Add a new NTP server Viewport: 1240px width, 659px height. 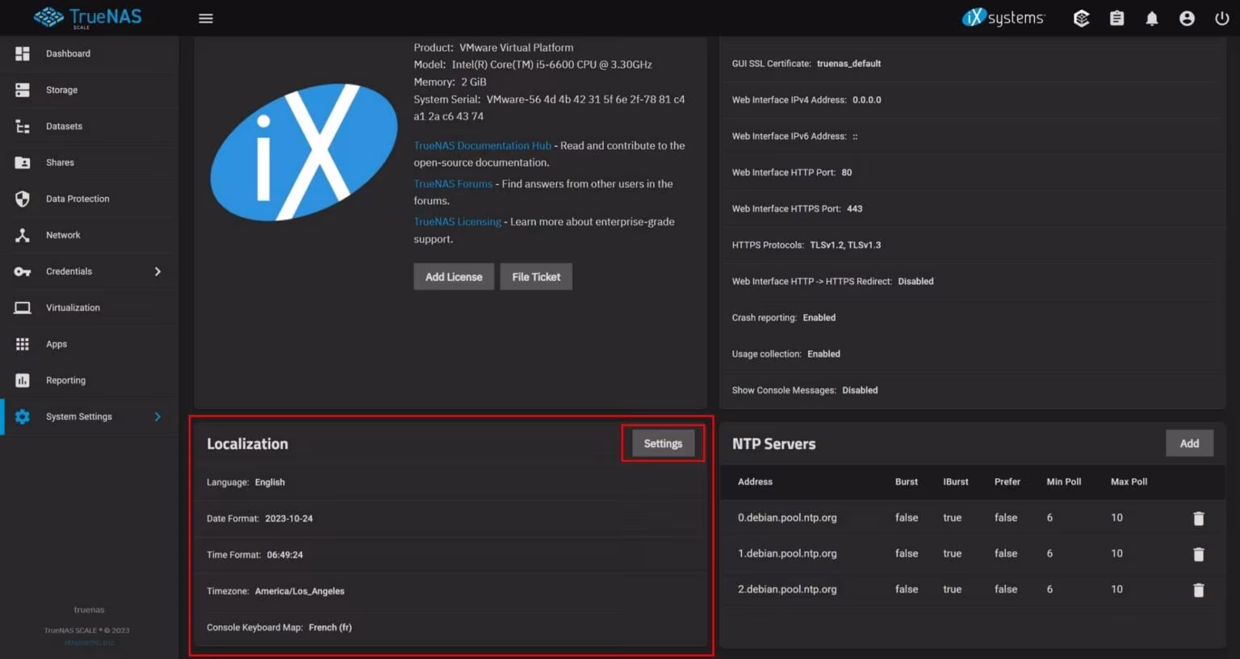click(1189, 443)
